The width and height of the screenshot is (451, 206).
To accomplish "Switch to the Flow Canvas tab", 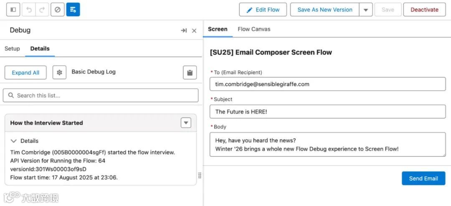I will [x=254, y=29].
